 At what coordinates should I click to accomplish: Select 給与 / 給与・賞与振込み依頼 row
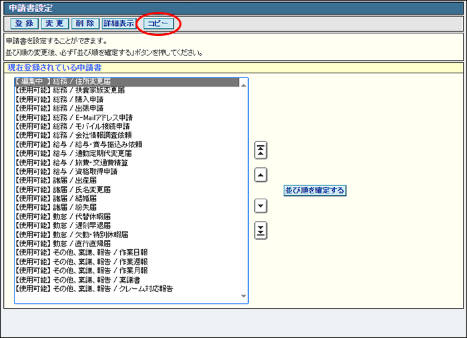click(x=127, y=145)
